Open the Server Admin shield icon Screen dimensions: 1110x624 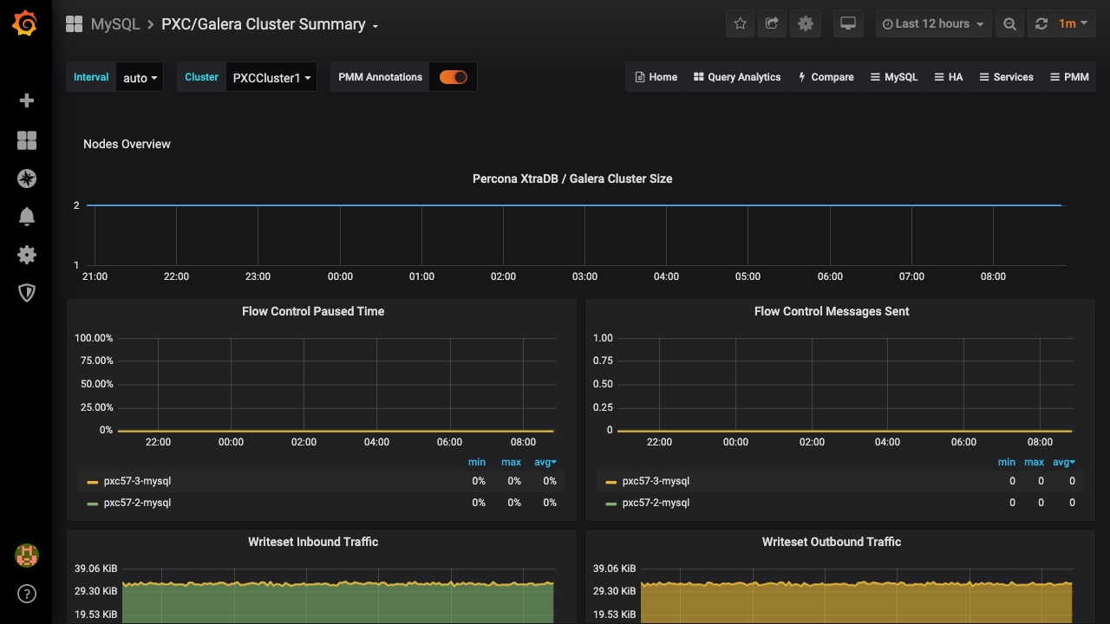(27, 293)
